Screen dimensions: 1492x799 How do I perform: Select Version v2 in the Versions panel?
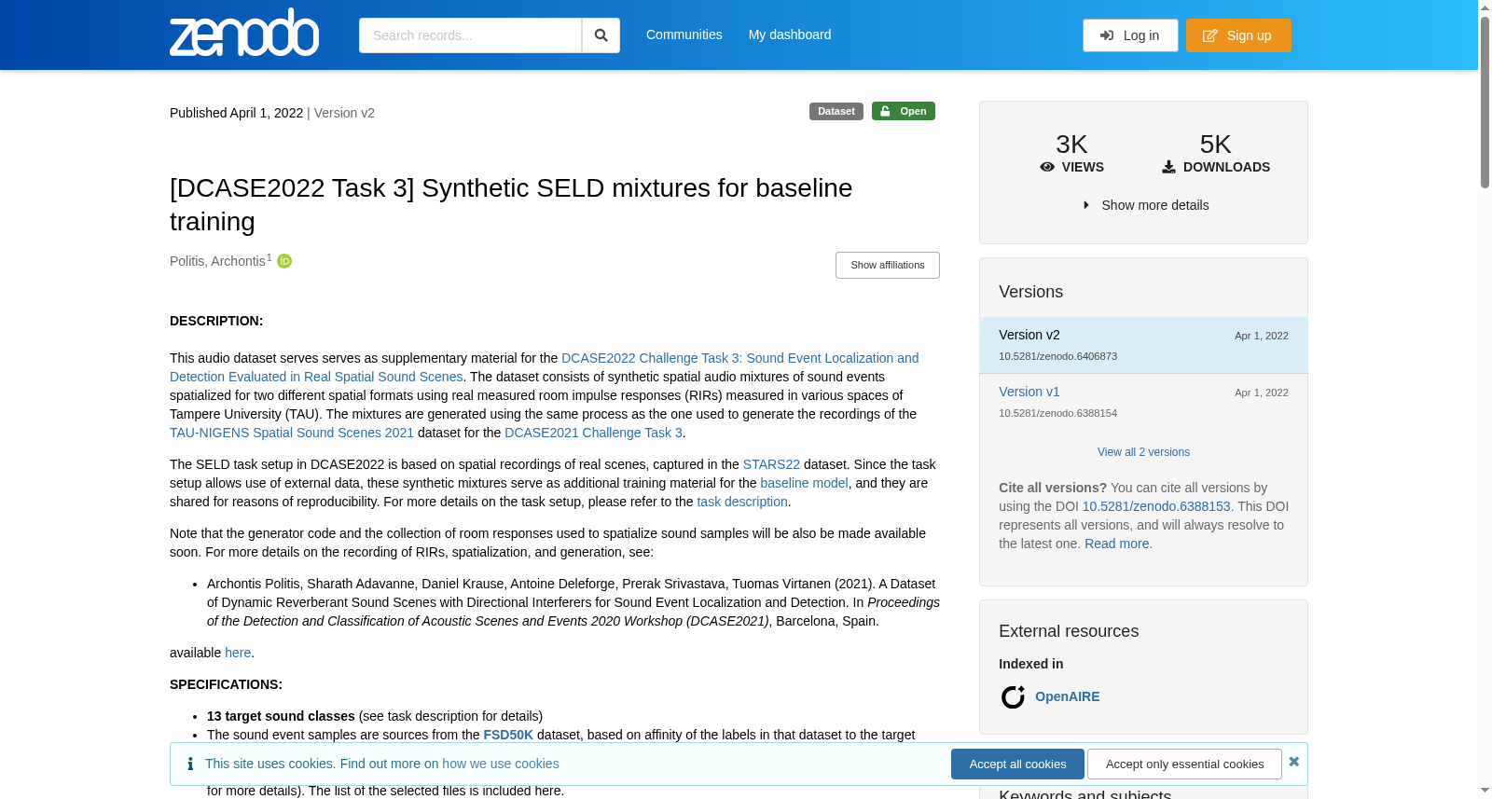pos(1143,345)
